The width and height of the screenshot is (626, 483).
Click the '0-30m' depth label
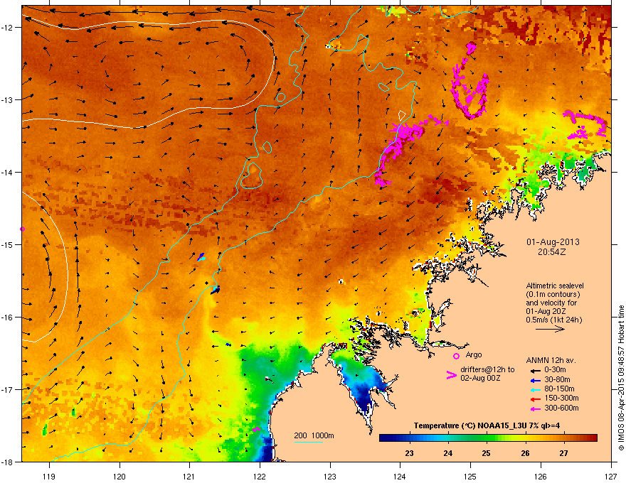click(555, 370)
